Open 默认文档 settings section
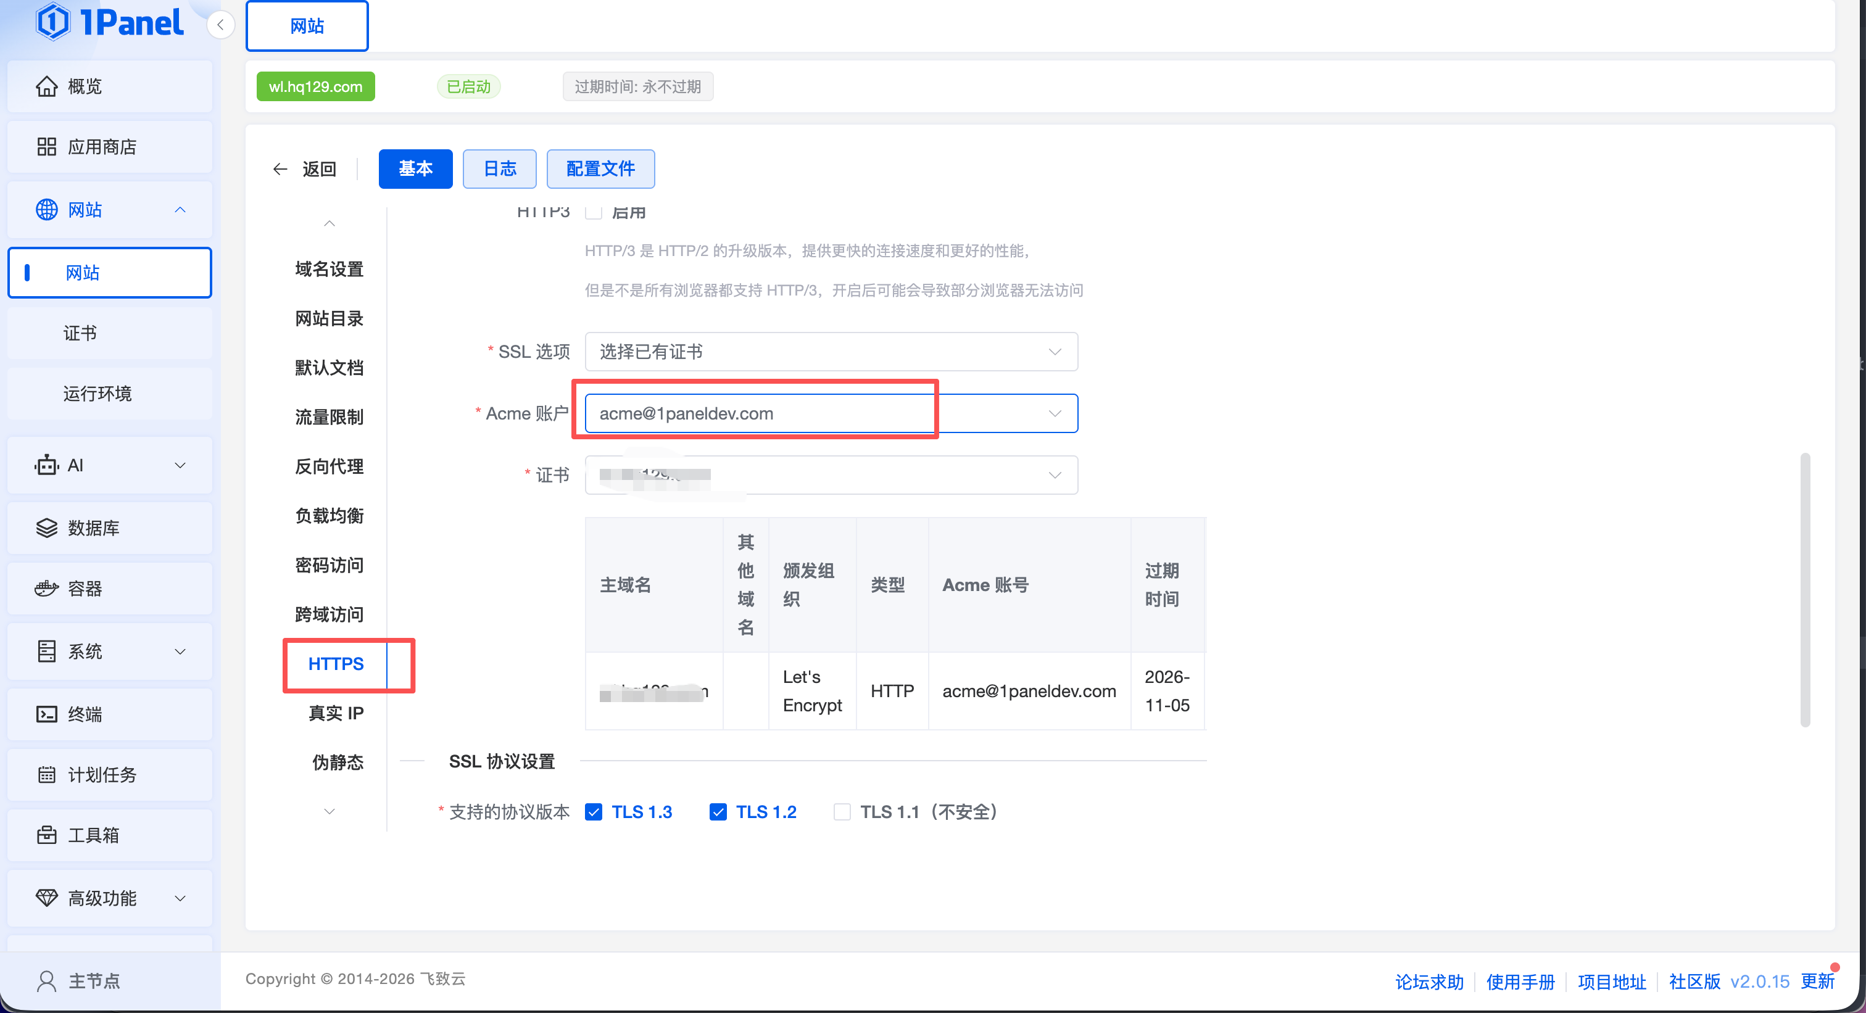The height and width of the screenshot is (1013, 1866). tap(330, 368)
